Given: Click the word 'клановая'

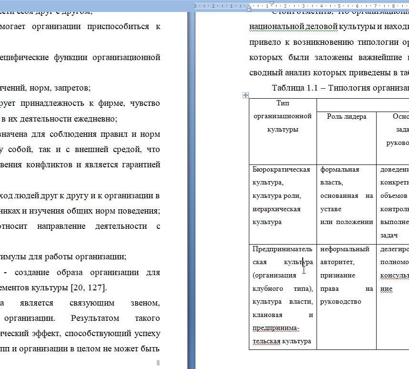Looking at the screenshot, I should point(267,315).
